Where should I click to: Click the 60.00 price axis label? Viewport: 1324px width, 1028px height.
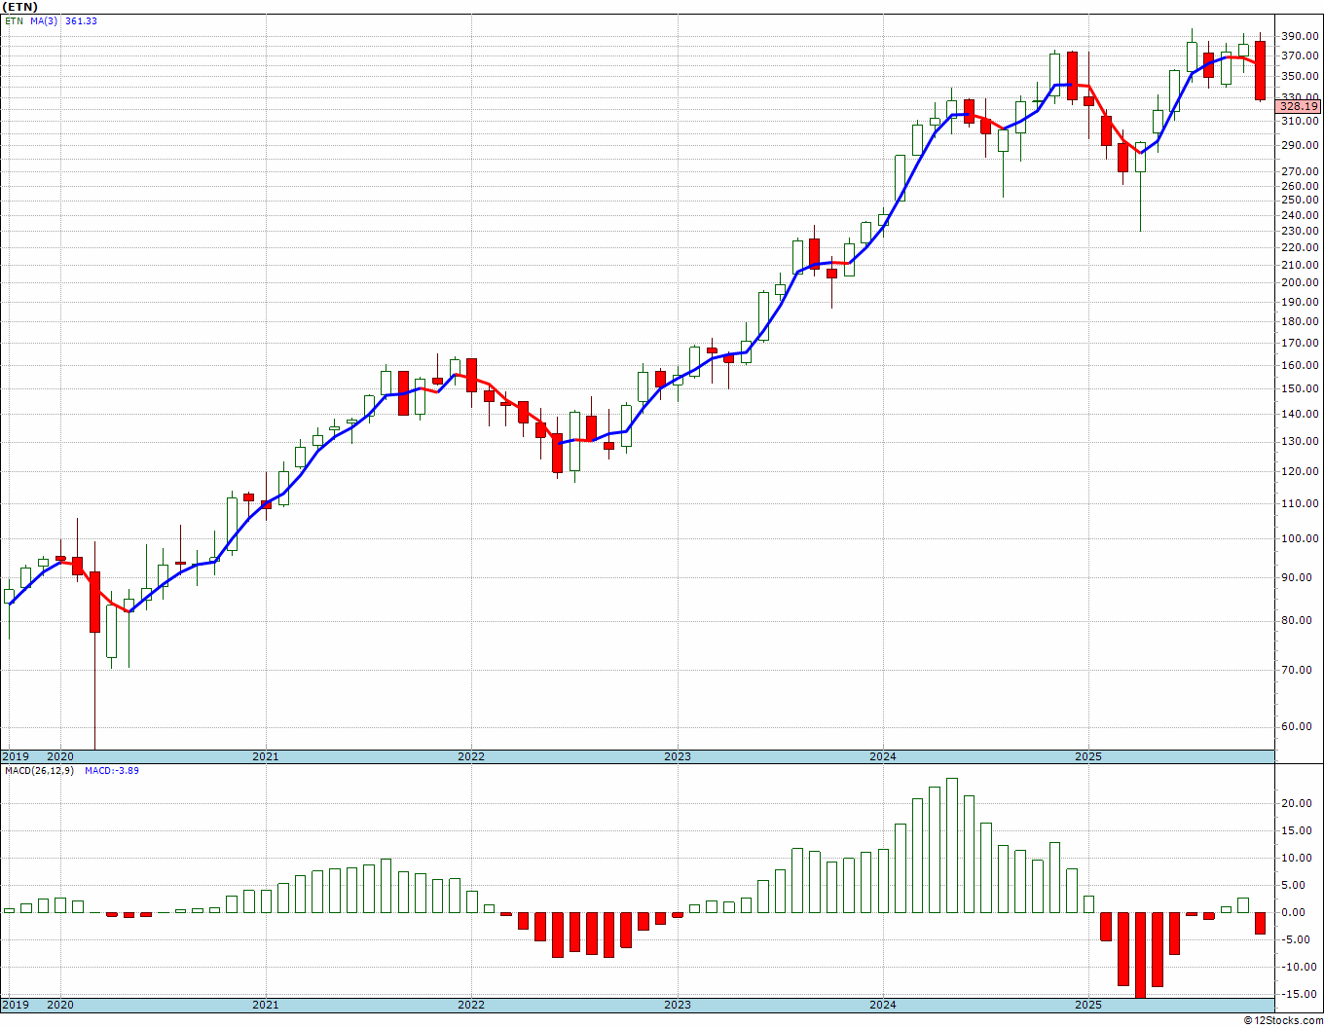click(x=1303, y=726)
